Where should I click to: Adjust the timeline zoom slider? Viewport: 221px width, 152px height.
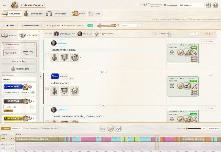(x=193, y=128)
